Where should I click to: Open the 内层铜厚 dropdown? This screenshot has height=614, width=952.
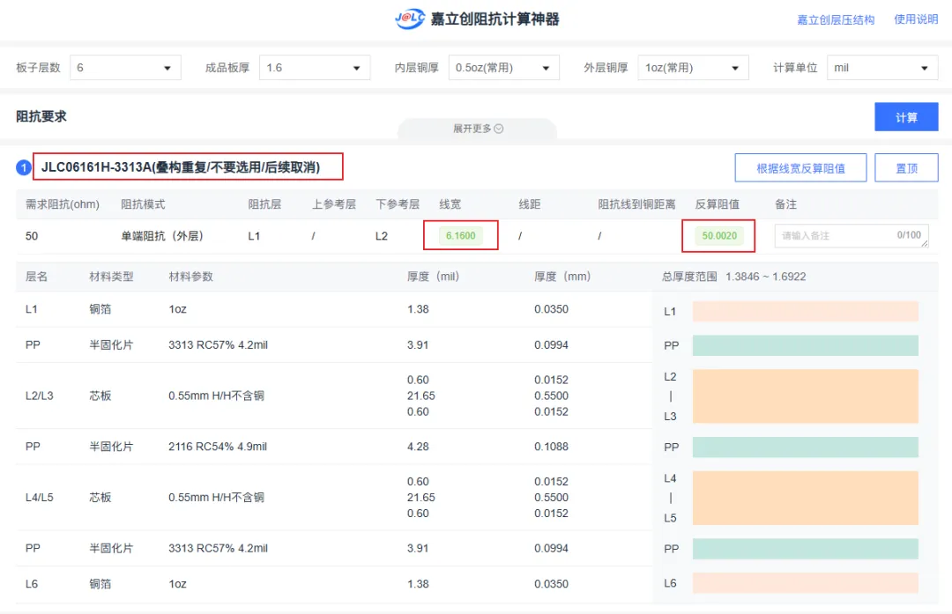click(x=502, y=68)
